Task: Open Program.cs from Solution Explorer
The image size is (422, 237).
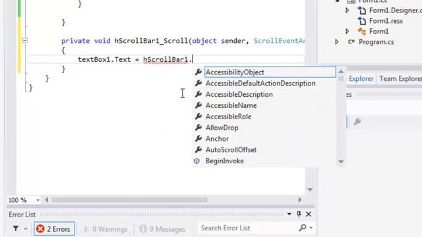Action: (376, 42)
